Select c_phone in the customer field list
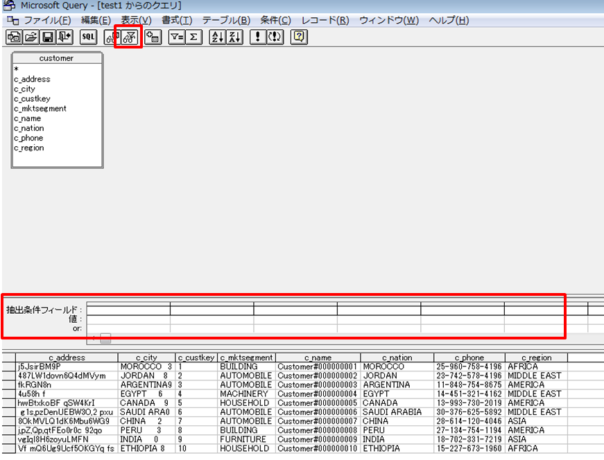This screenshot has height=460, width=604. point(28,138)
